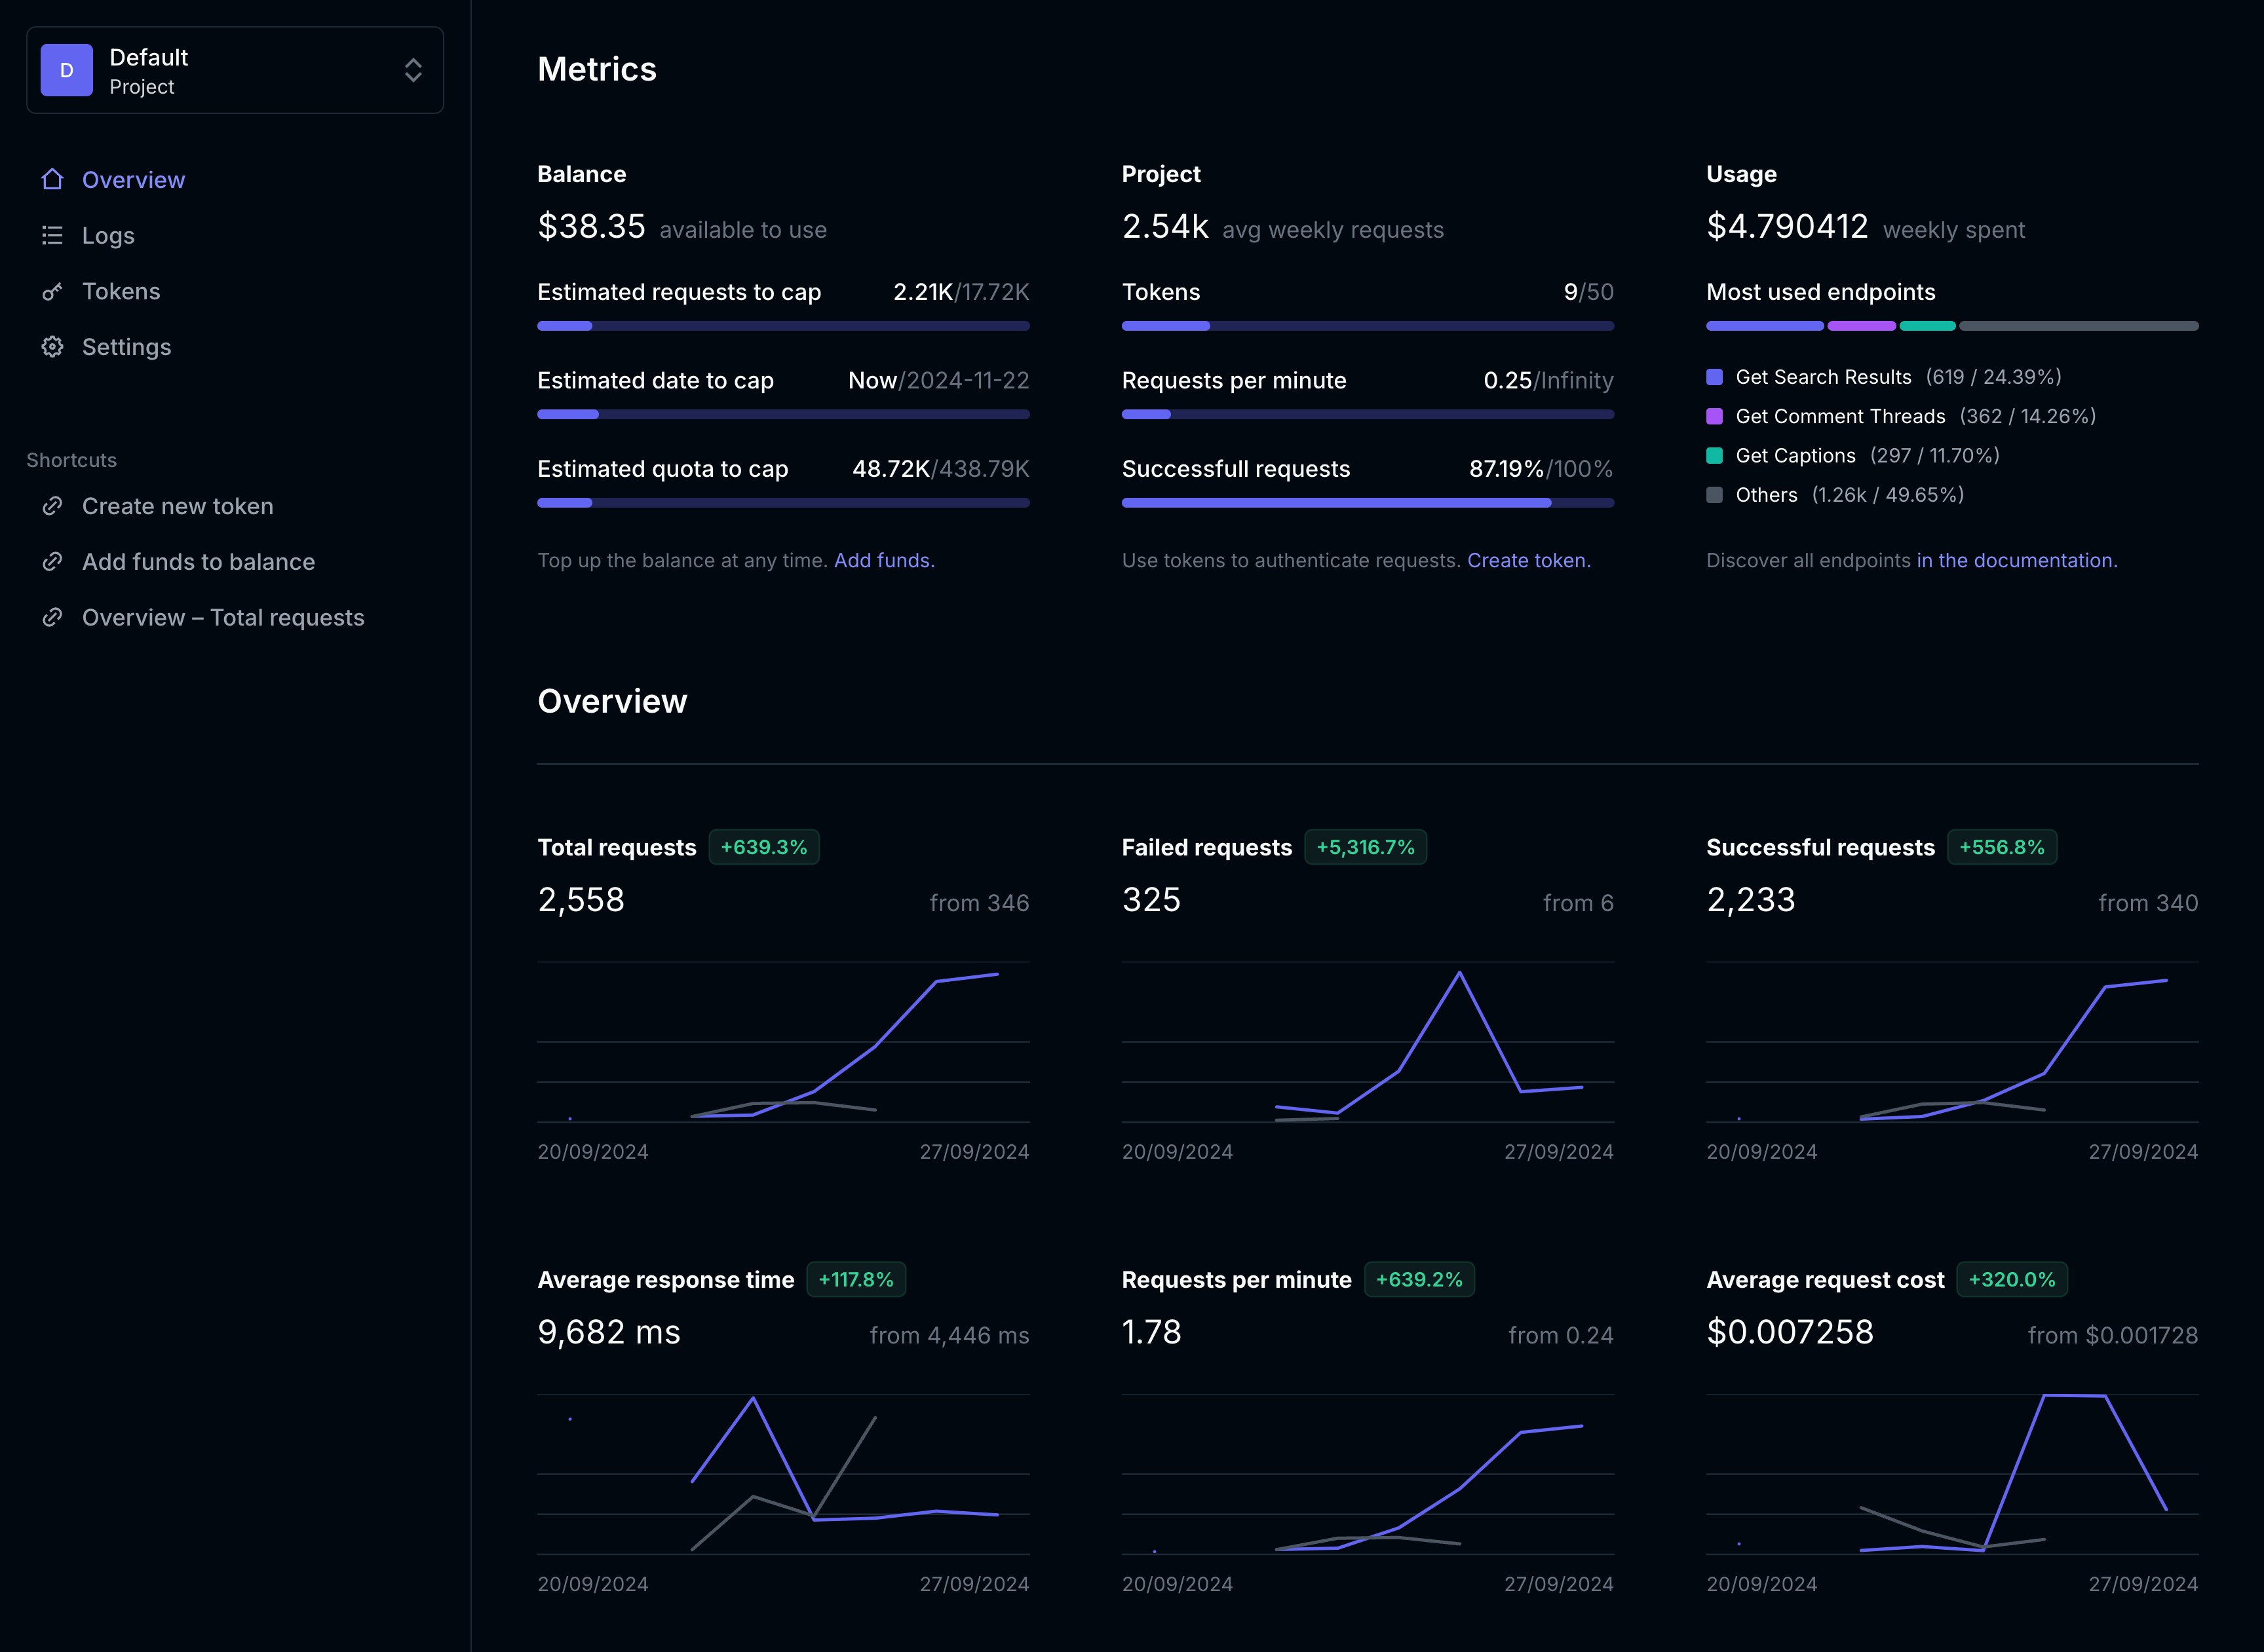The width and height of the screenshot is (2264, 1652).
Task: Click link icon beside Create new token
Action: [52, 506]
